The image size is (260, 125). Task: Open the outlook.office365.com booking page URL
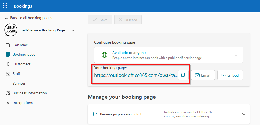coord(136,75)
